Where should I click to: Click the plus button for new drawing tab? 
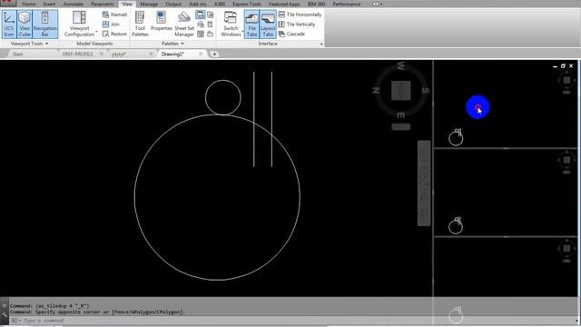pos(214,54)
